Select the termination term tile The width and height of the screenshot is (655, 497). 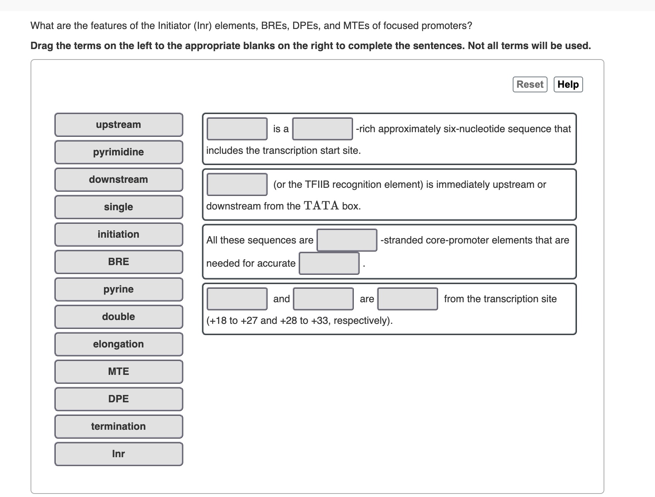118,426
